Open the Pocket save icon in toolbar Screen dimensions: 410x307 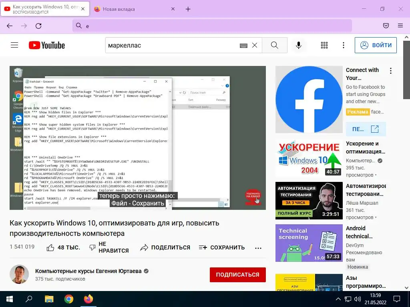pyautogui.click(x=386, y=26)
